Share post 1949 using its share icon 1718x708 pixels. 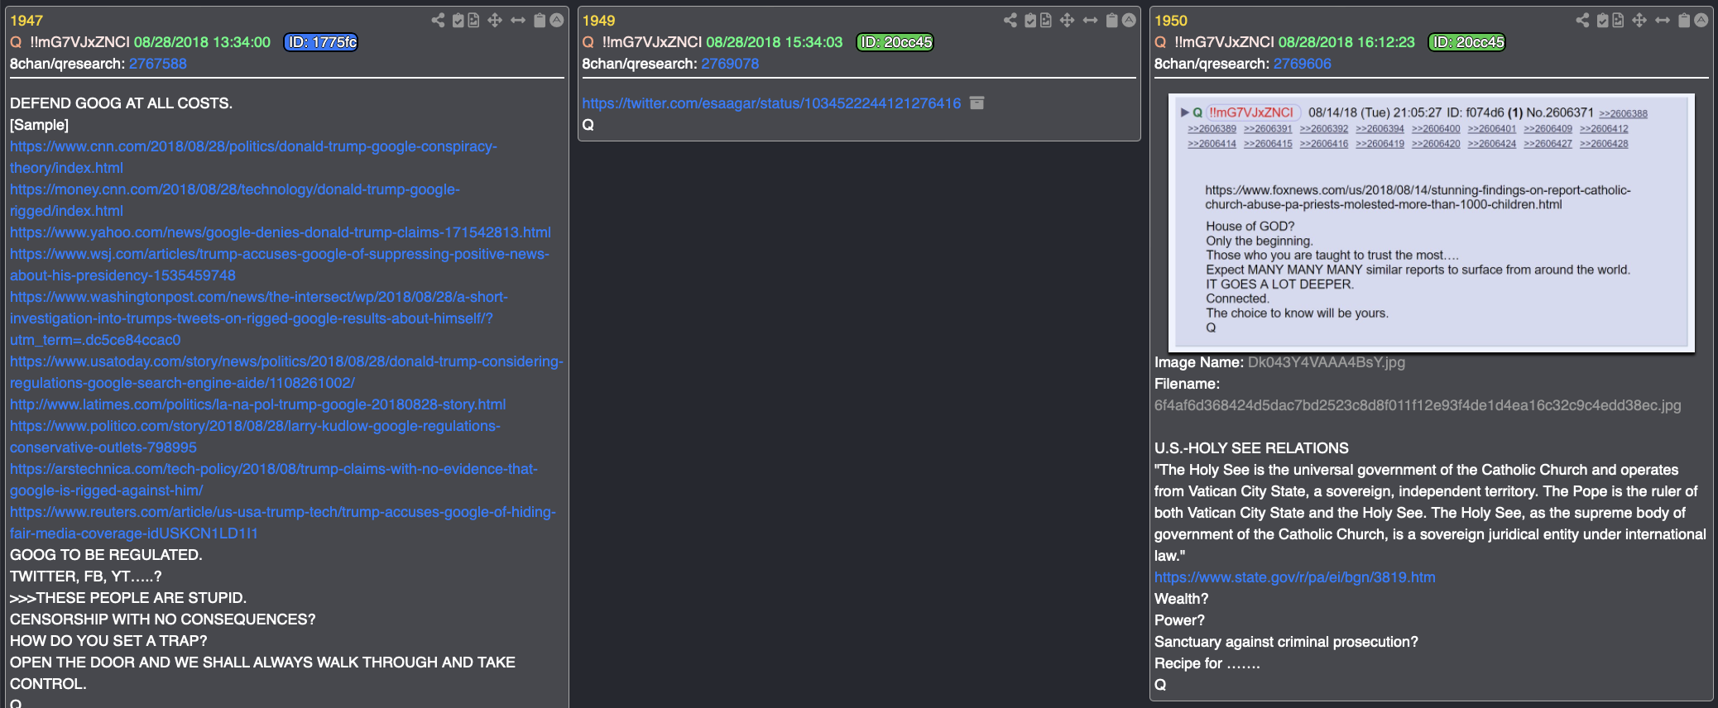[x=1010, y=21]
